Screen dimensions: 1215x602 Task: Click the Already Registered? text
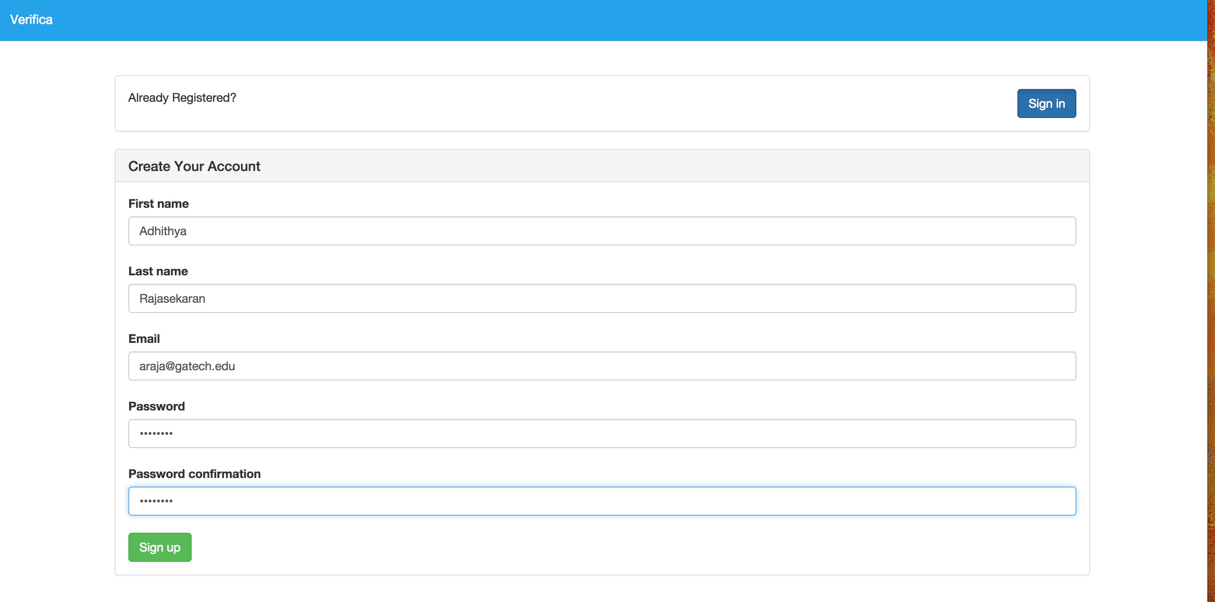click(182, 97)
